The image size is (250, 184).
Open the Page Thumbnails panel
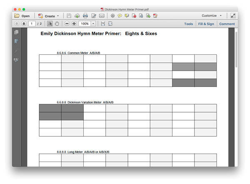pos(17,32)
